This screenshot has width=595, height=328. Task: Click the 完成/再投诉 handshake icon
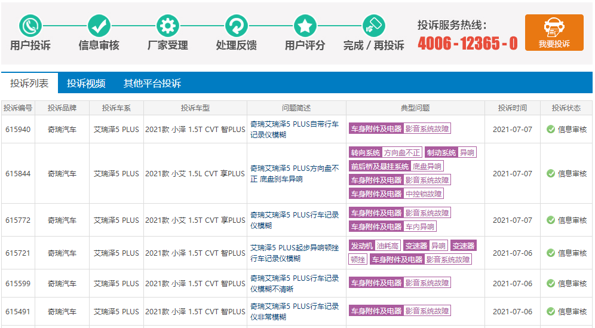[374, 26]
